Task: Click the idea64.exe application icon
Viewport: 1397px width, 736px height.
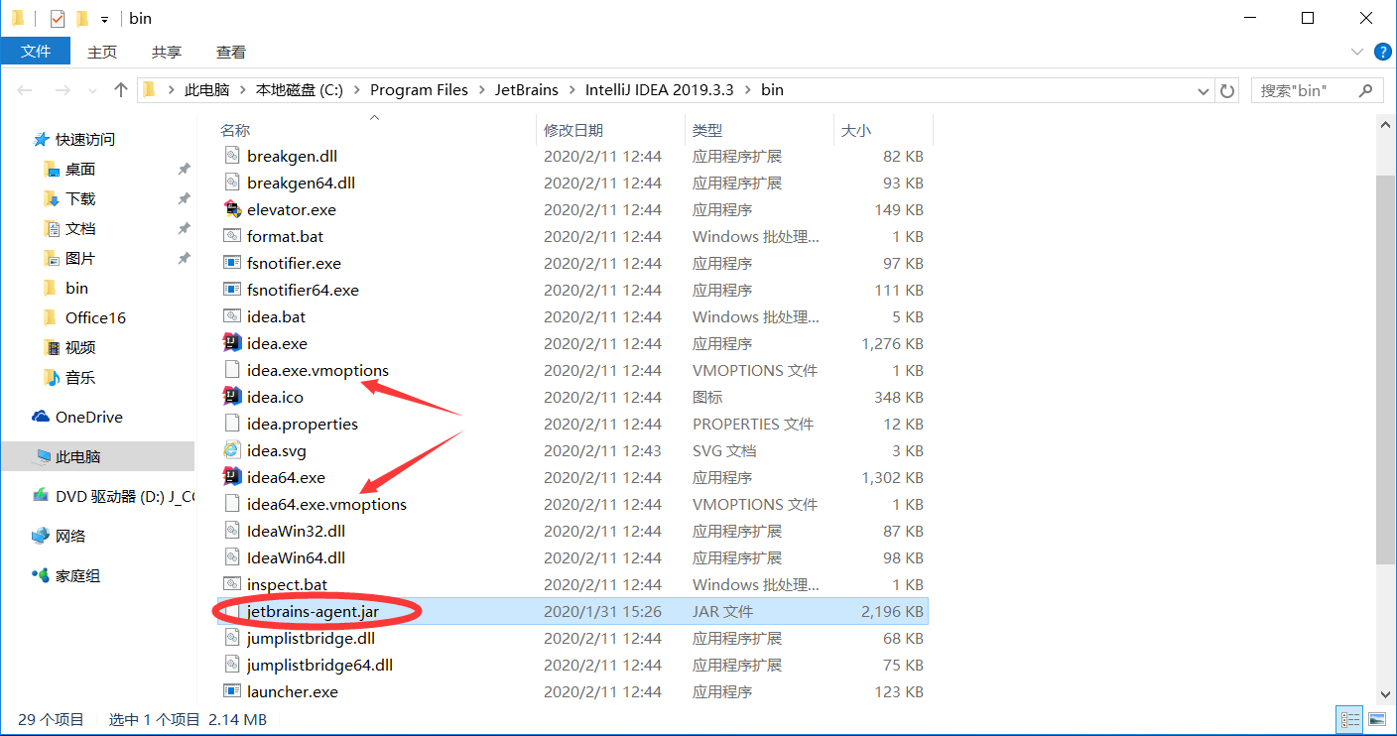Action: (232, 477)
